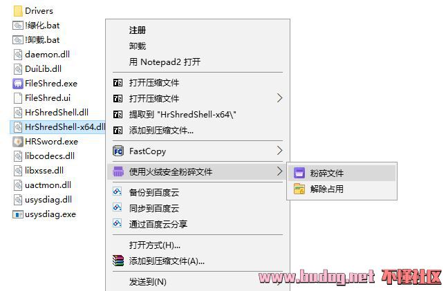448x291 pixels.
Task: Select the FileShred.exe application icon
Action: [x=18, y=84]
